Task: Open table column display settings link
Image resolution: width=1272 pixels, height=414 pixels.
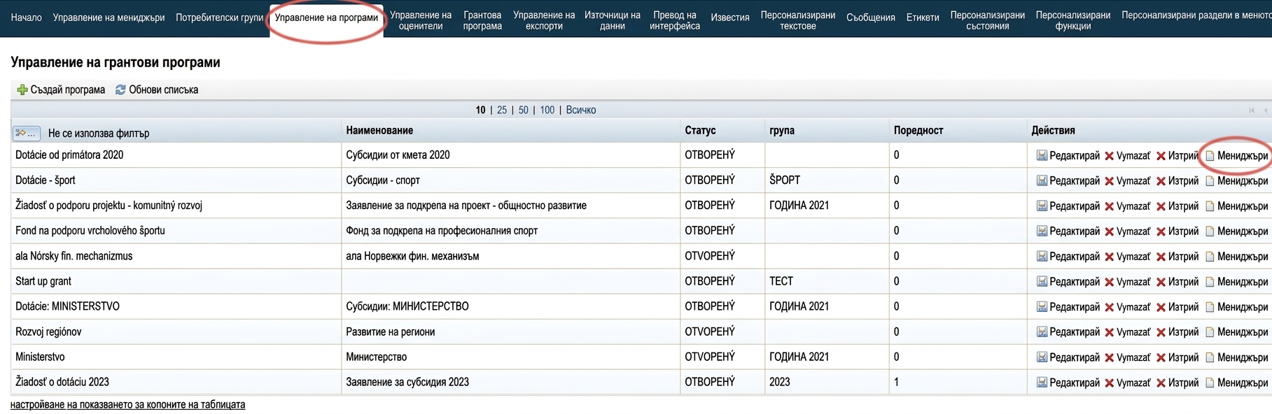Action: (x=127, y=404)
